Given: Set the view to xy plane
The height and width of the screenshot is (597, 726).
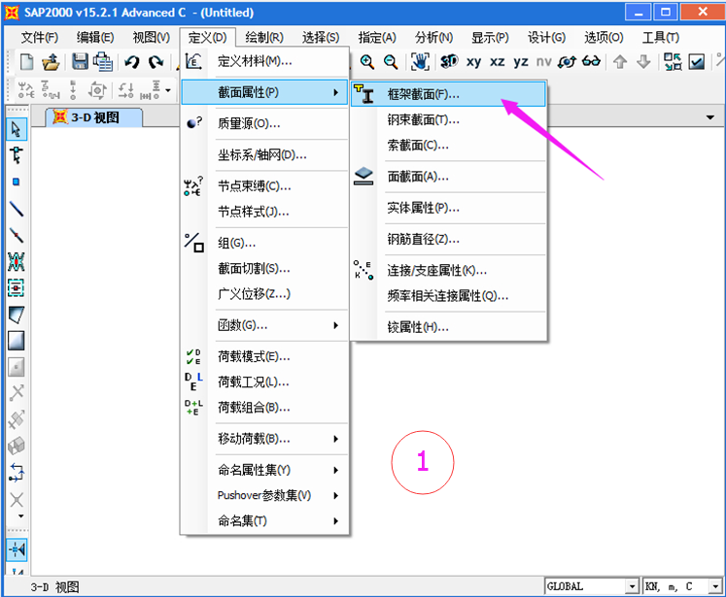Looking at the screenshot, I should tap(473, 61).
